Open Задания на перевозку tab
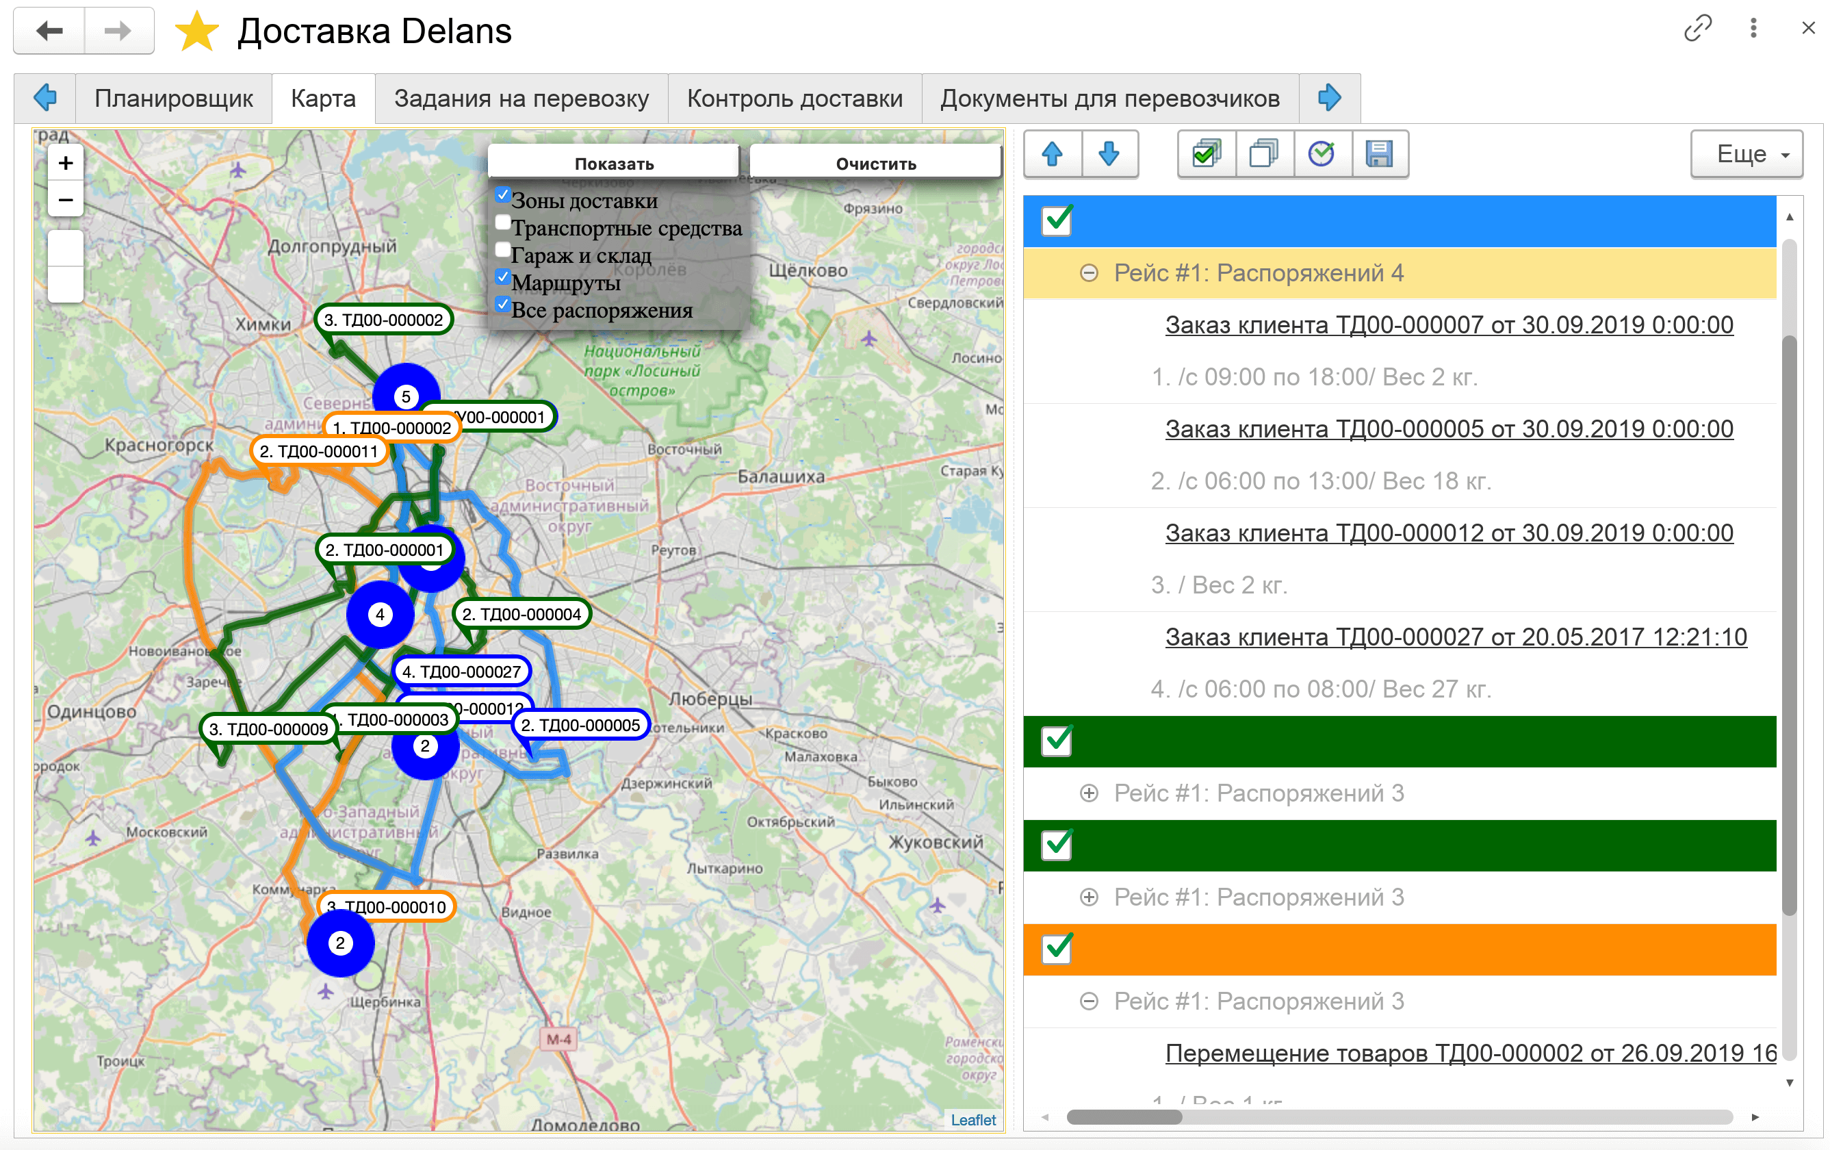Viewport: 1830px width, 1150px height. 521,98
